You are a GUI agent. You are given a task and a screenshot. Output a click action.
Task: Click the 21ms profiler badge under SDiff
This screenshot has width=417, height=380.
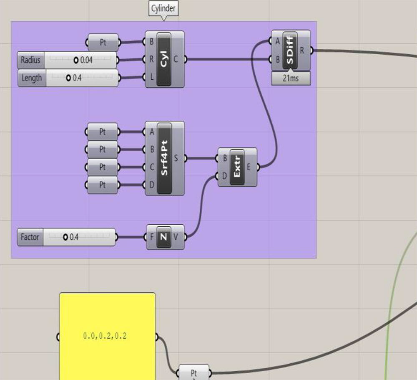pyautogui.click(x=291, y=78)
